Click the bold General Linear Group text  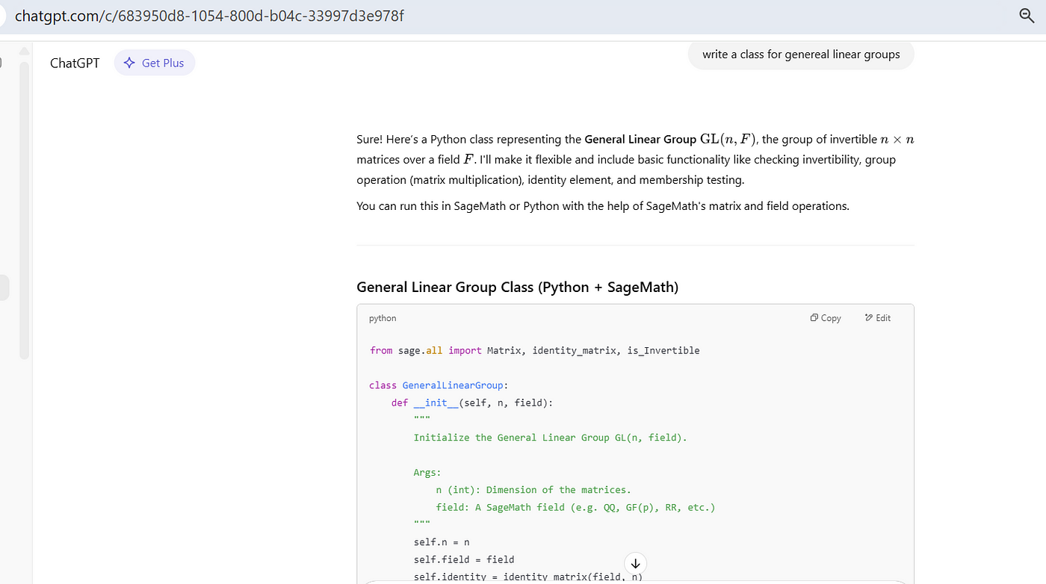coord(640,140)
